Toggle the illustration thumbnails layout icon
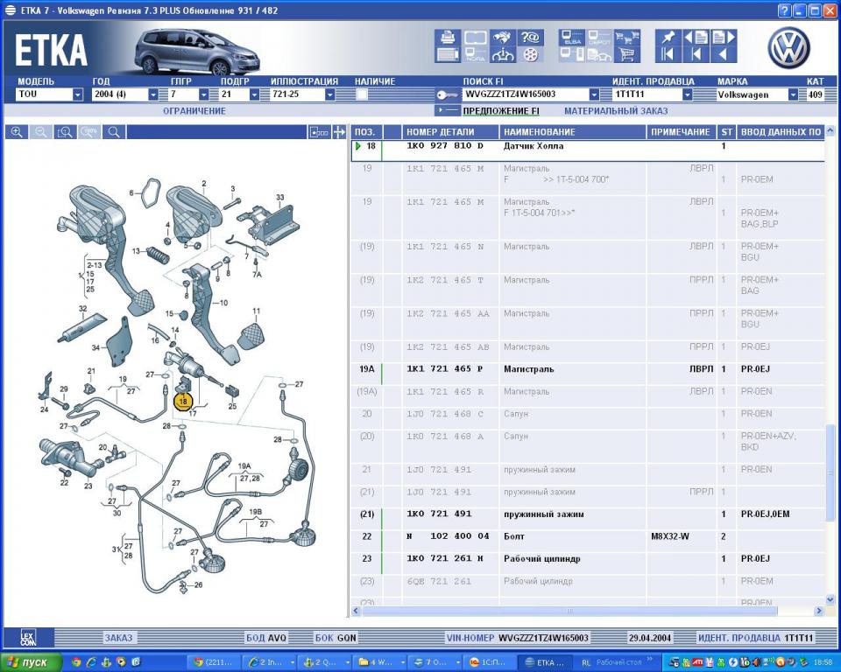 pyautogui.click(x=319, y=132)
